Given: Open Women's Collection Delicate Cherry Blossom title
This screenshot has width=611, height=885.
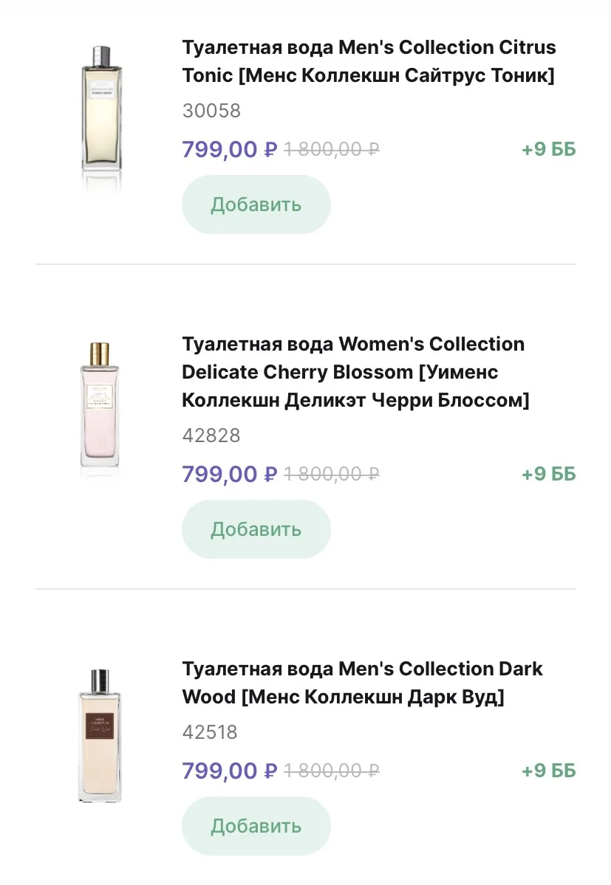Looking at the screenshot, I should [355, 372].
